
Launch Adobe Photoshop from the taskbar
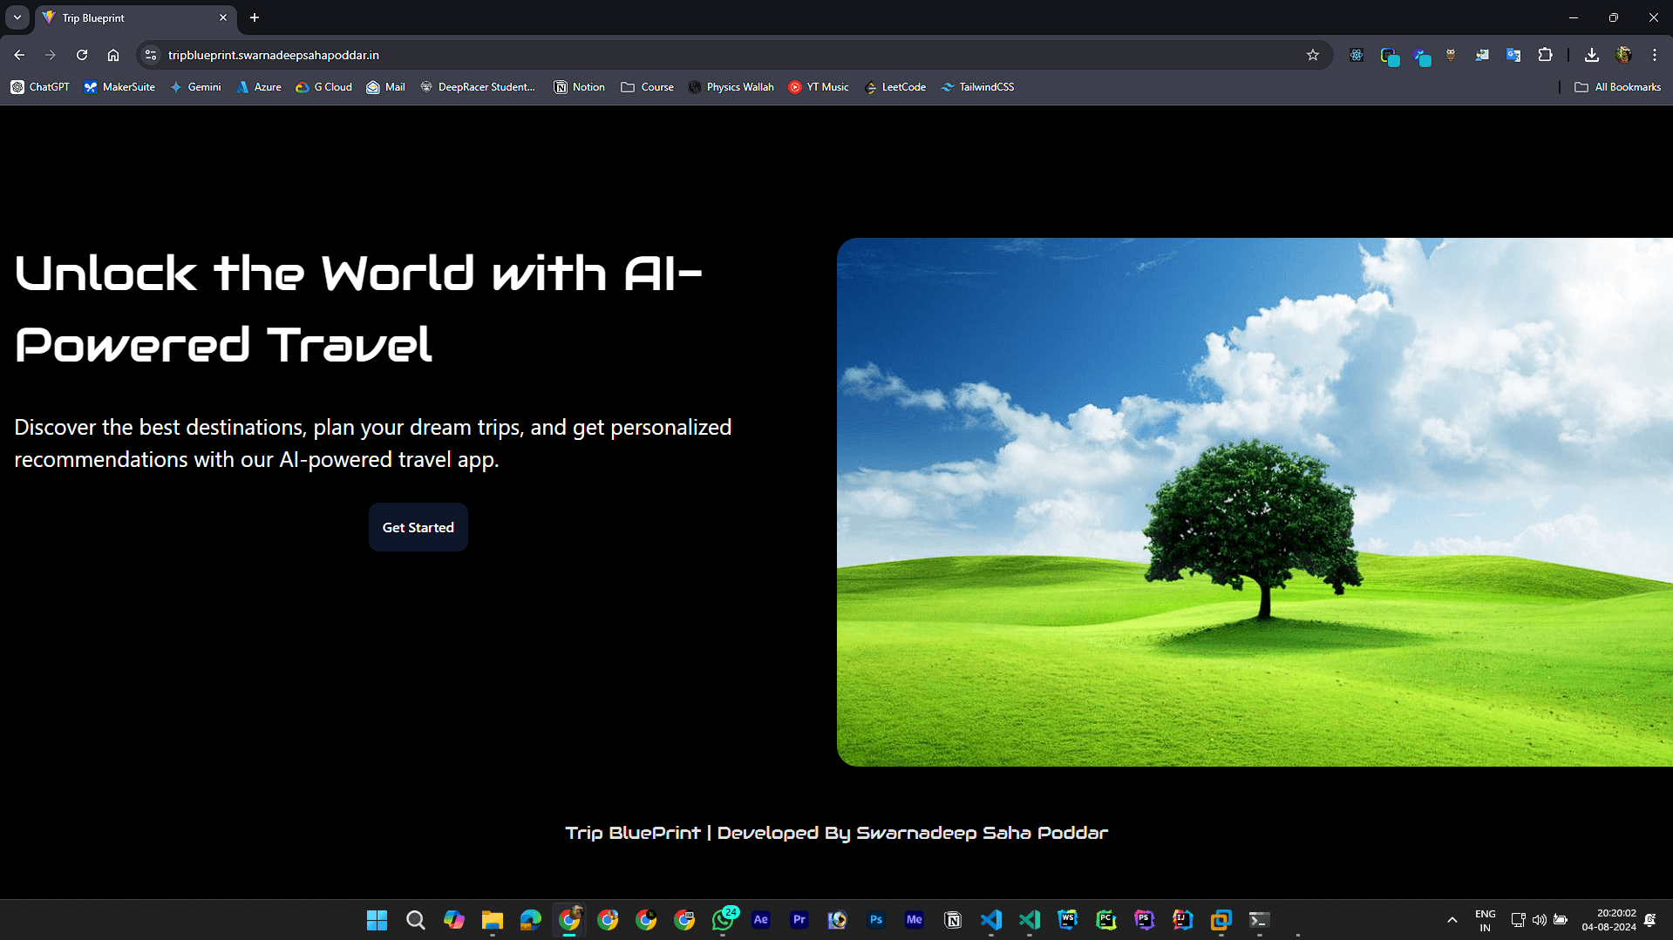click(x=876, y=920)
